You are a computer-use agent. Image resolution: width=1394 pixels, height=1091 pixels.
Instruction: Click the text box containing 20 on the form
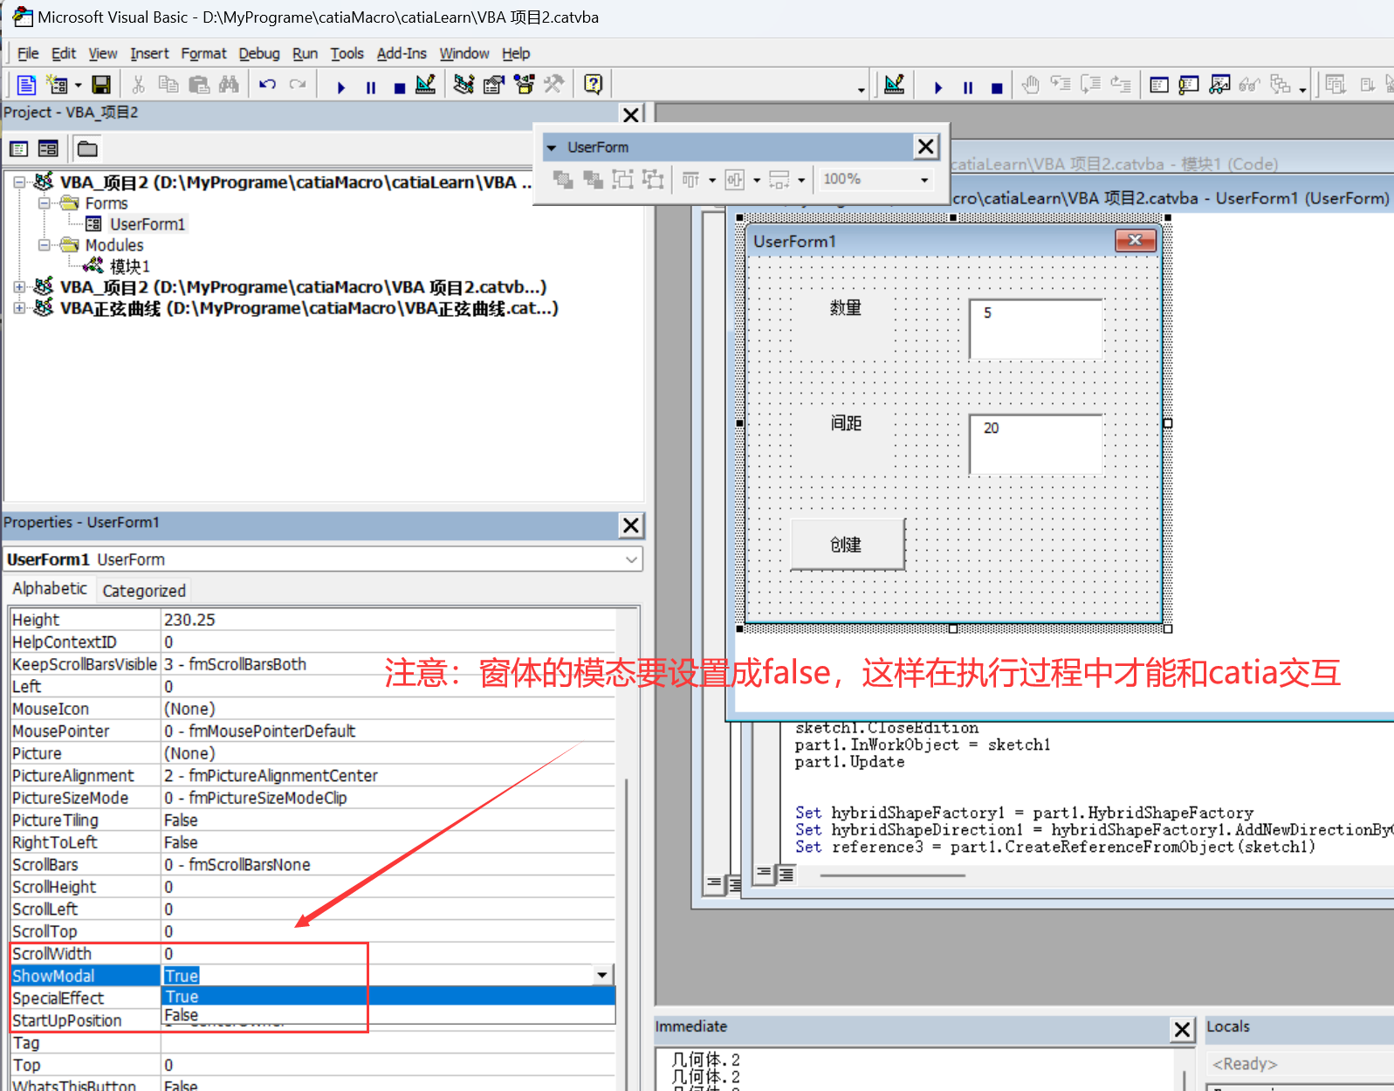pos(1036,444)
